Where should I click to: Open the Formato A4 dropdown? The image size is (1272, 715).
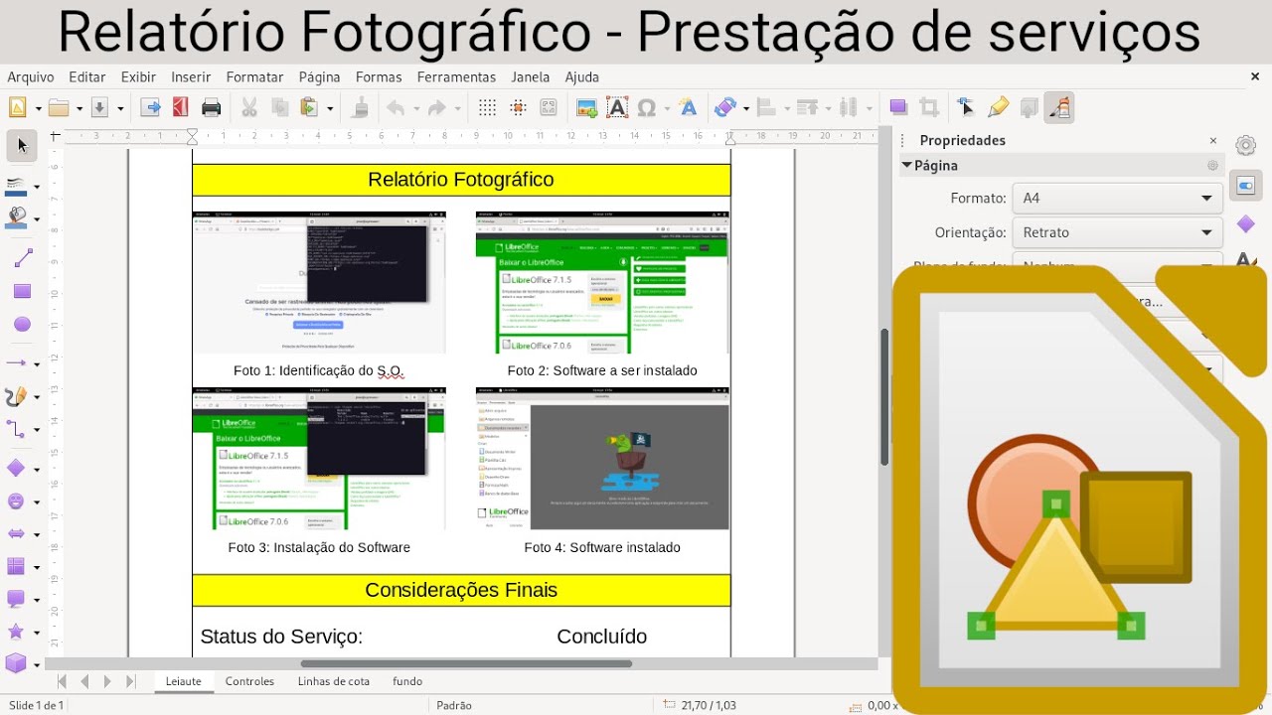[1117, 198]
